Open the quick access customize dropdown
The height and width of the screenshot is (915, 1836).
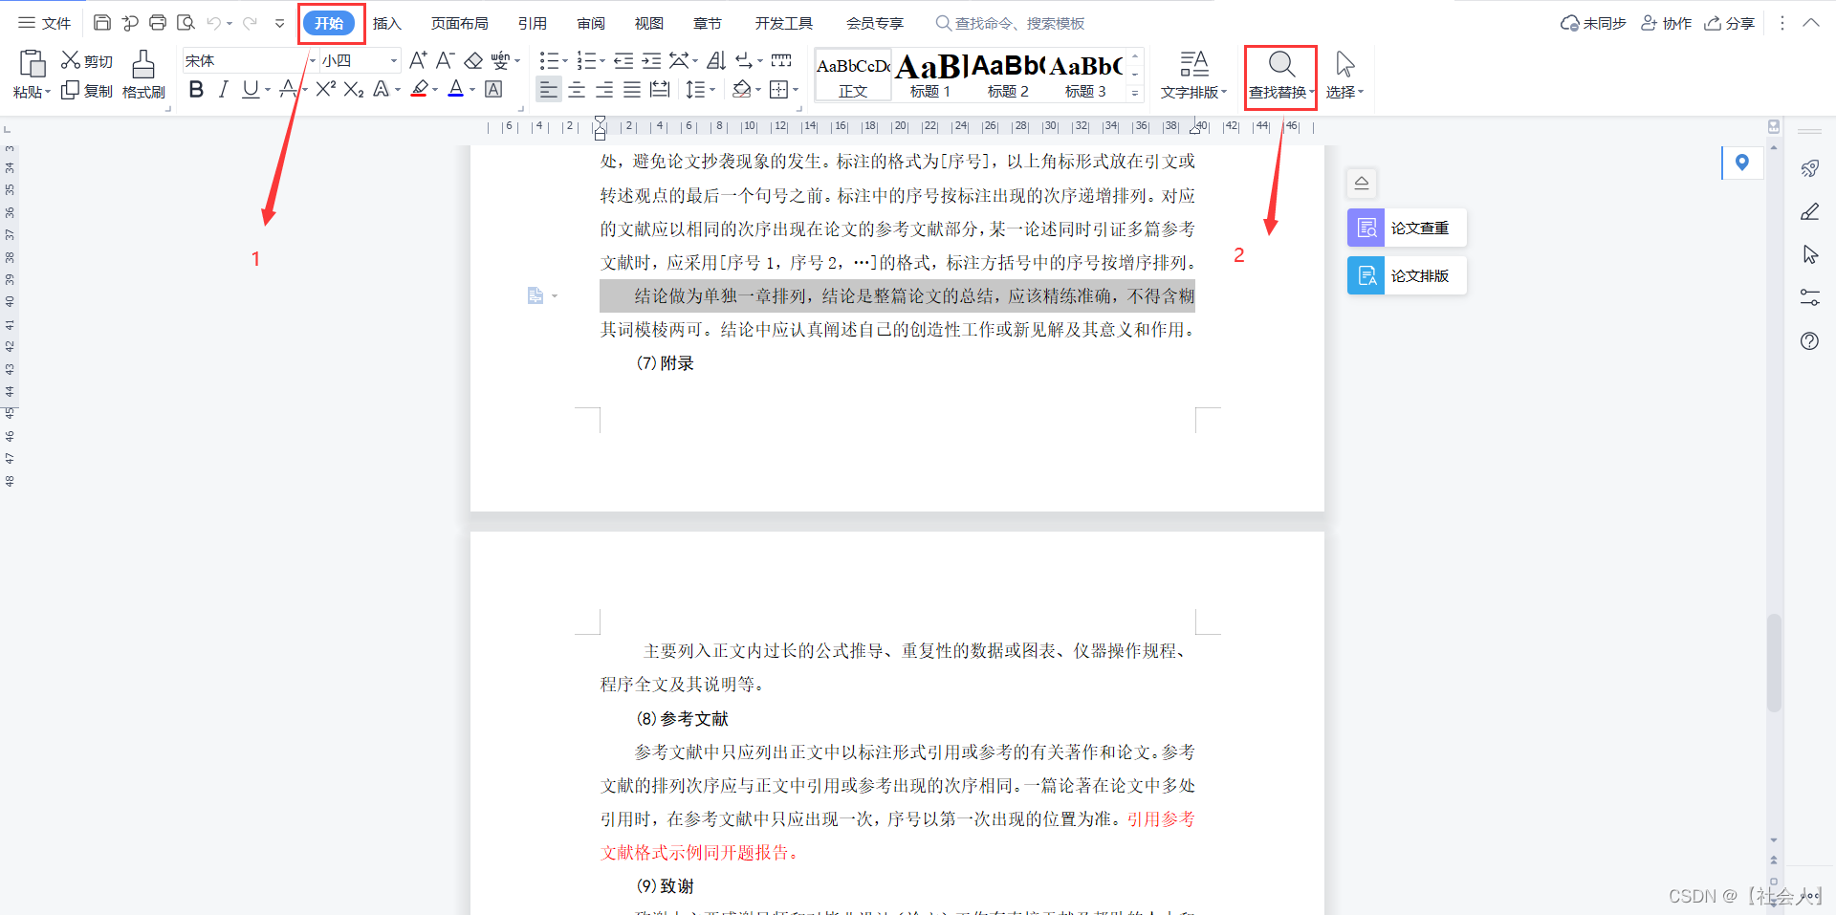pos(280,23)
